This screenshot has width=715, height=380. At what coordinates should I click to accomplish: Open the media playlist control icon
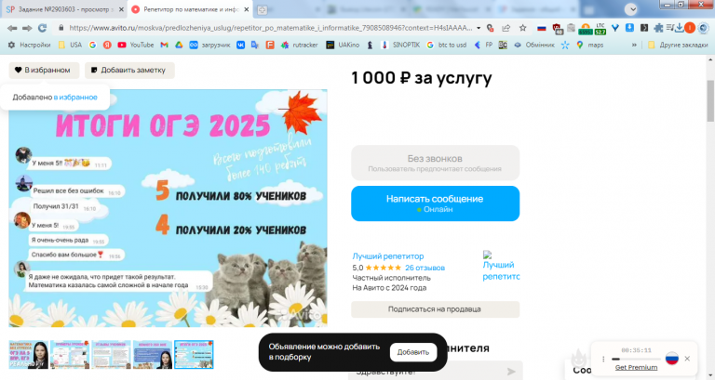(x=670, y=28)
